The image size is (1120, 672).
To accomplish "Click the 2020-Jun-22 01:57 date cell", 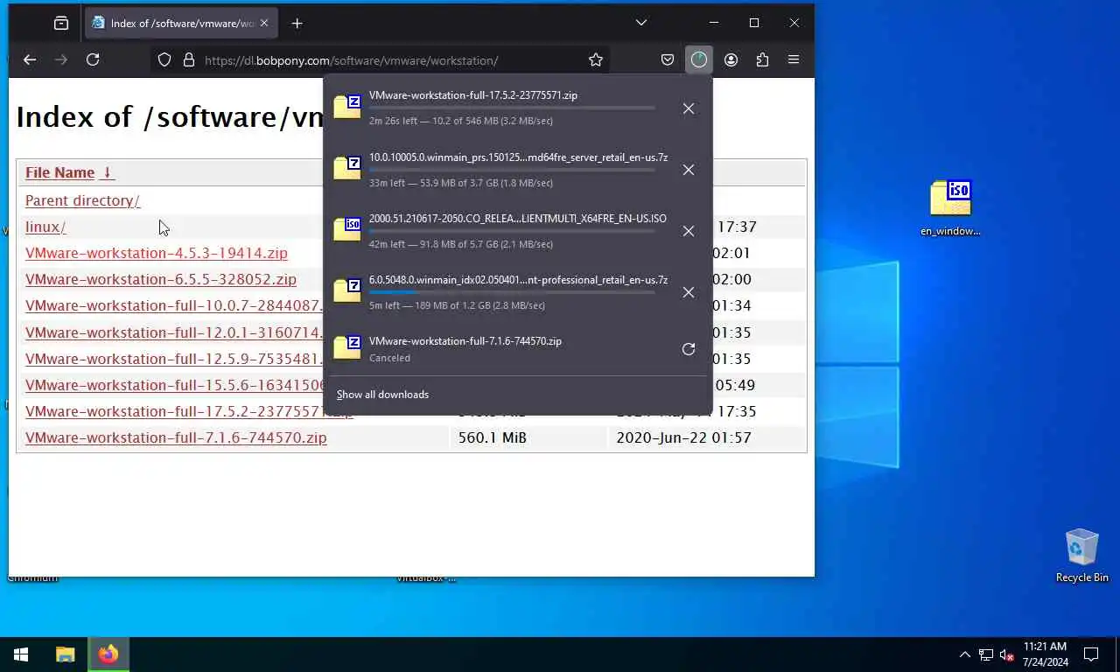I will coord(683,437).
